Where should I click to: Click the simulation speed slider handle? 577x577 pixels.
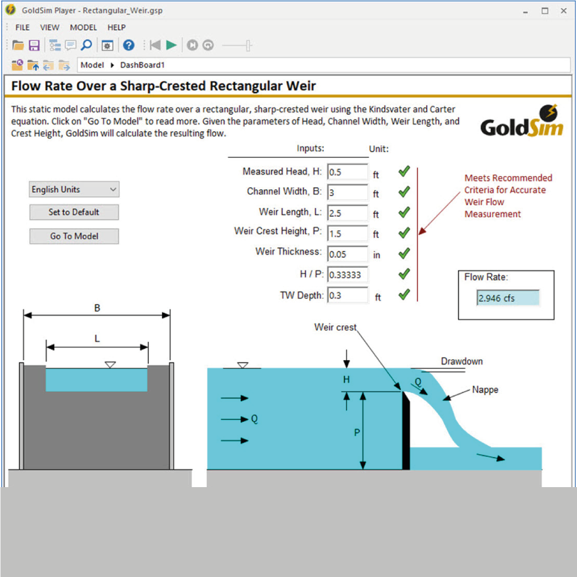click(x=248, y=45)
